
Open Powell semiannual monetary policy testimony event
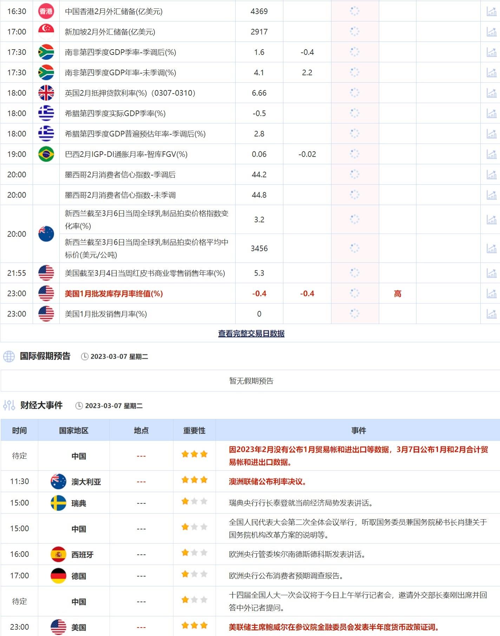tap(334, 627)
